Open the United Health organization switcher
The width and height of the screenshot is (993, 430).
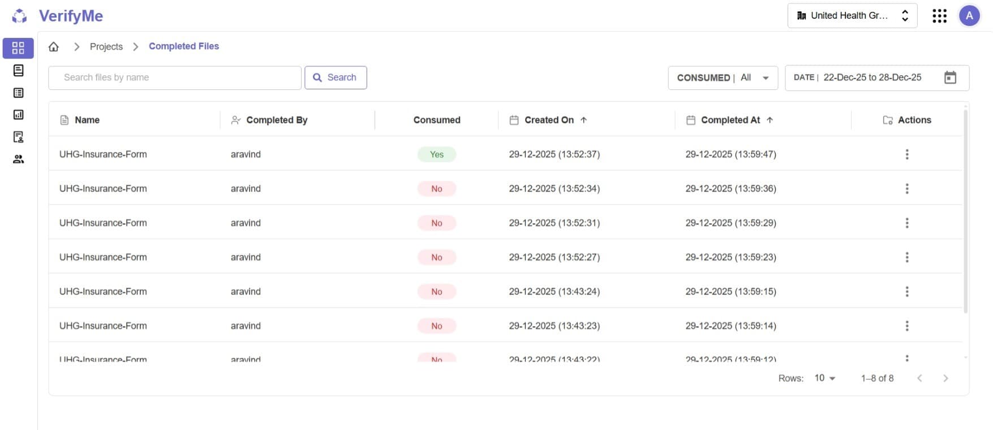click(852, 16)
